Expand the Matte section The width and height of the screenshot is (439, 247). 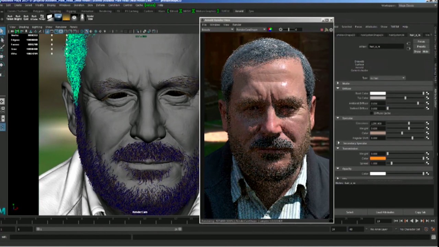(338, 83)
